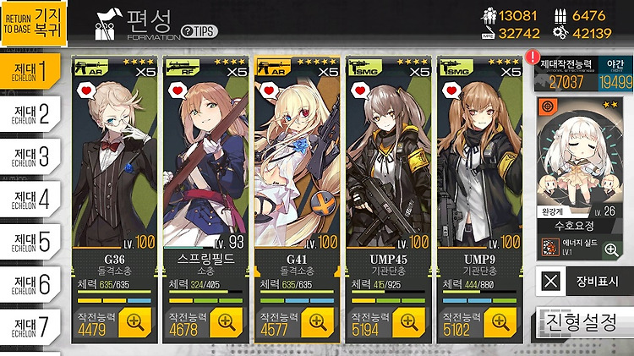Open Springfield details magnifier icon
This screenshot has width=634, height=356.
[227, 322]
